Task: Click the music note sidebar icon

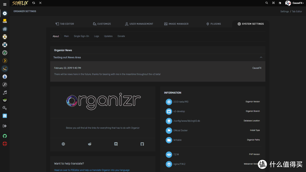Action: click(5, 93)
